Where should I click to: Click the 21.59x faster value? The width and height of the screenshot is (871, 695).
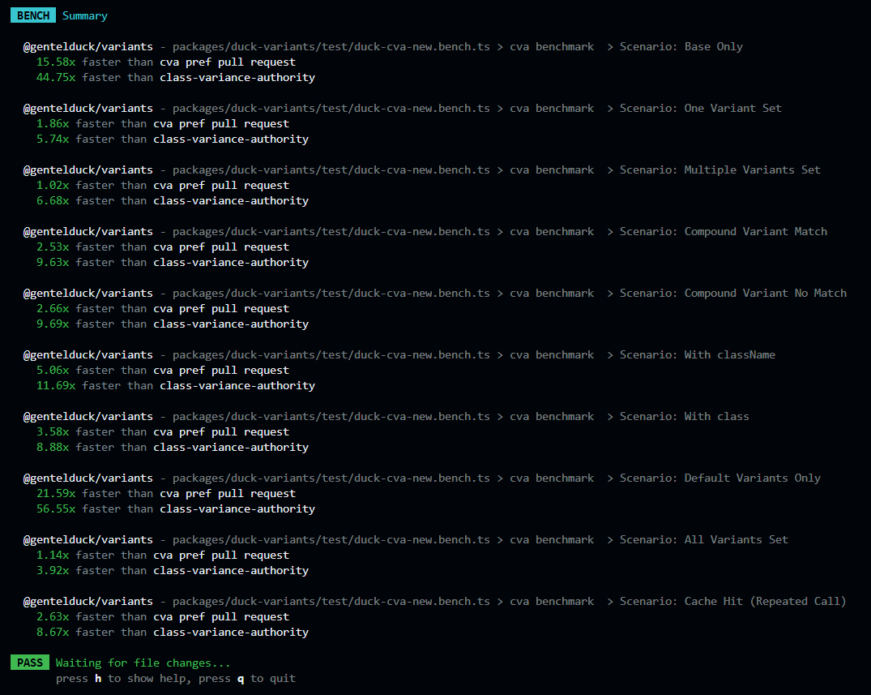[56, 494]
